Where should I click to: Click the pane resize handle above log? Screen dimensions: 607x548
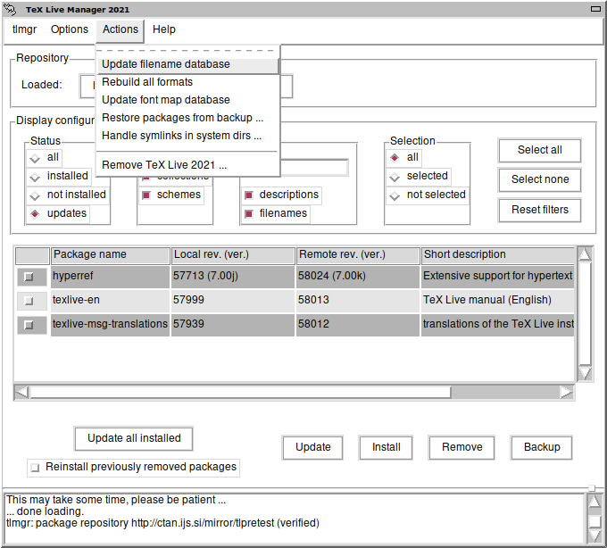591,487
